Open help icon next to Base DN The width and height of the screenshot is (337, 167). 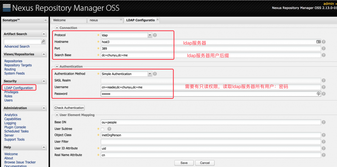click(324, 122)
